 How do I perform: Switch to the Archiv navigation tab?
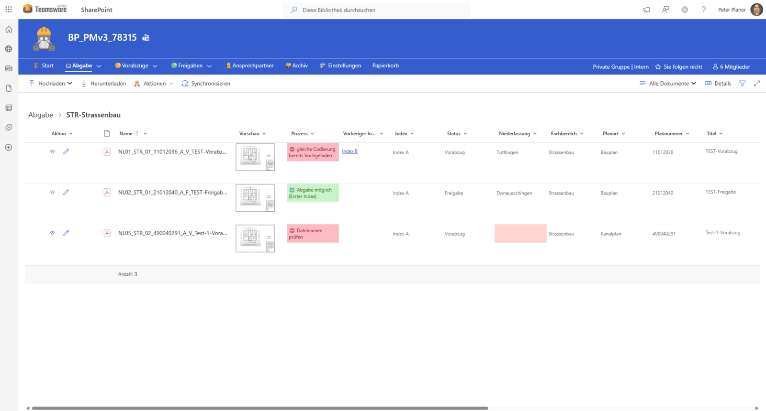pos(297,66)
